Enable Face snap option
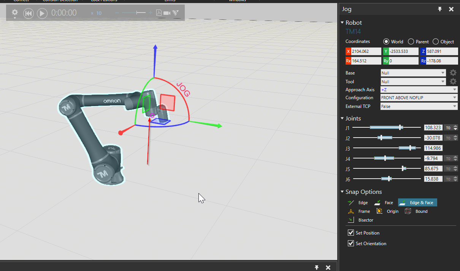Image resolution: width=460 pixels, height=271 pixels. point(384,203)
